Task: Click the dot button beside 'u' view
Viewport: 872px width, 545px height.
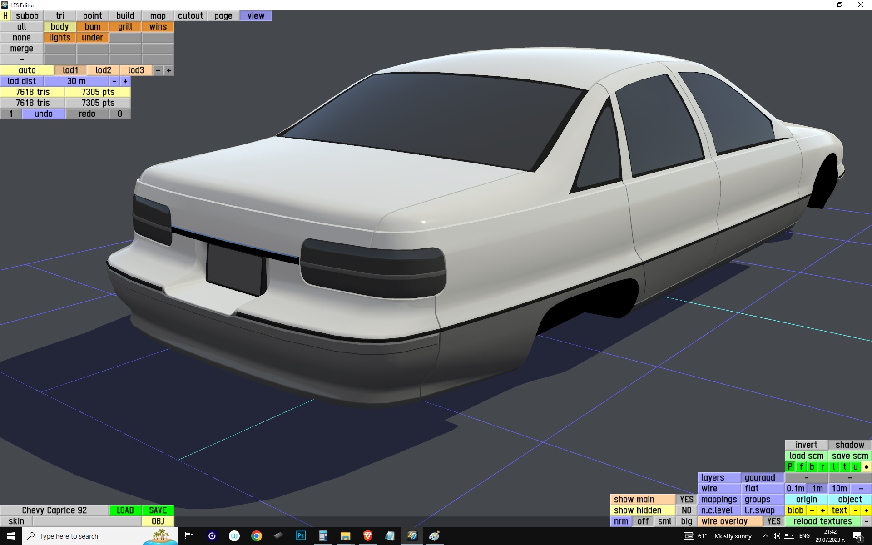Action: pos(866,467)
